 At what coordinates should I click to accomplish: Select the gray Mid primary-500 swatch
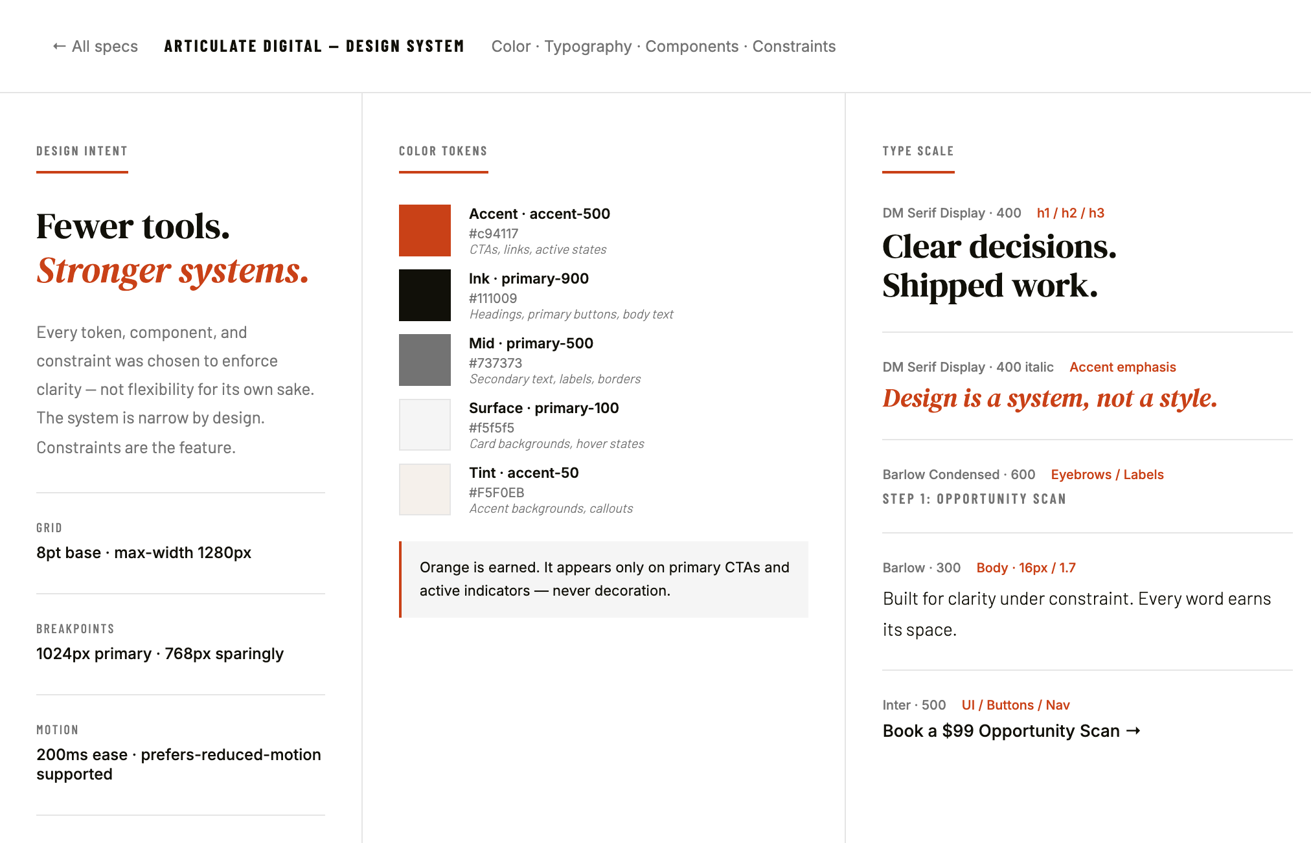click(x=425, y=360)
